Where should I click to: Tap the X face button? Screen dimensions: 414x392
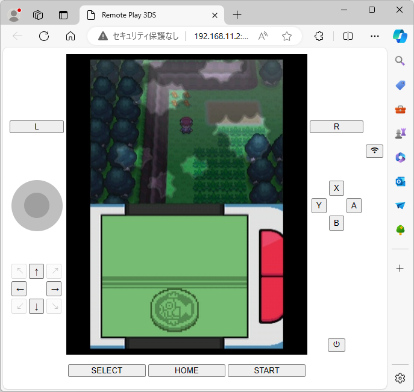pyautogui.click(x=336, y=188)
